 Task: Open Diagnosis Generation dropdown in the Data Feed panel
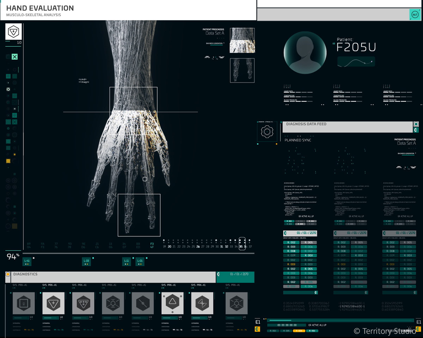point(406,154)
